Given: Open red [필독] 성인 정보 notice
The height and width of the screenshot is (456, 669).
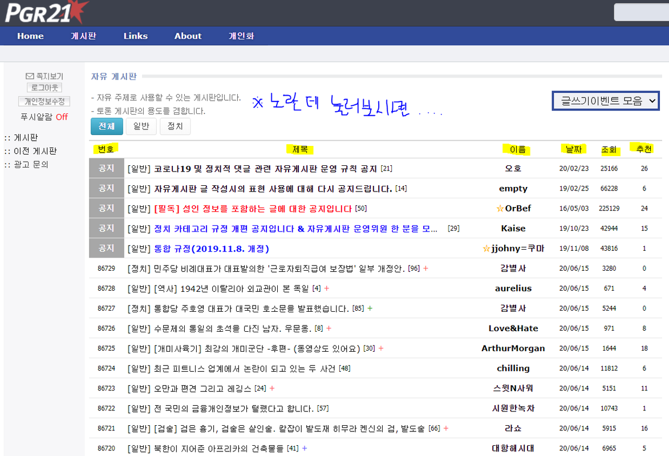Looking at the screenshot, I should coord(253,209).
